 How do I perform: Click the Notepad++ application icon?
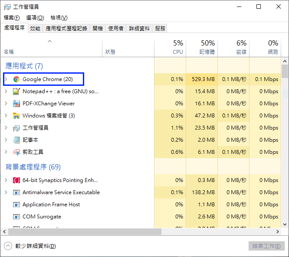point(16,91)
